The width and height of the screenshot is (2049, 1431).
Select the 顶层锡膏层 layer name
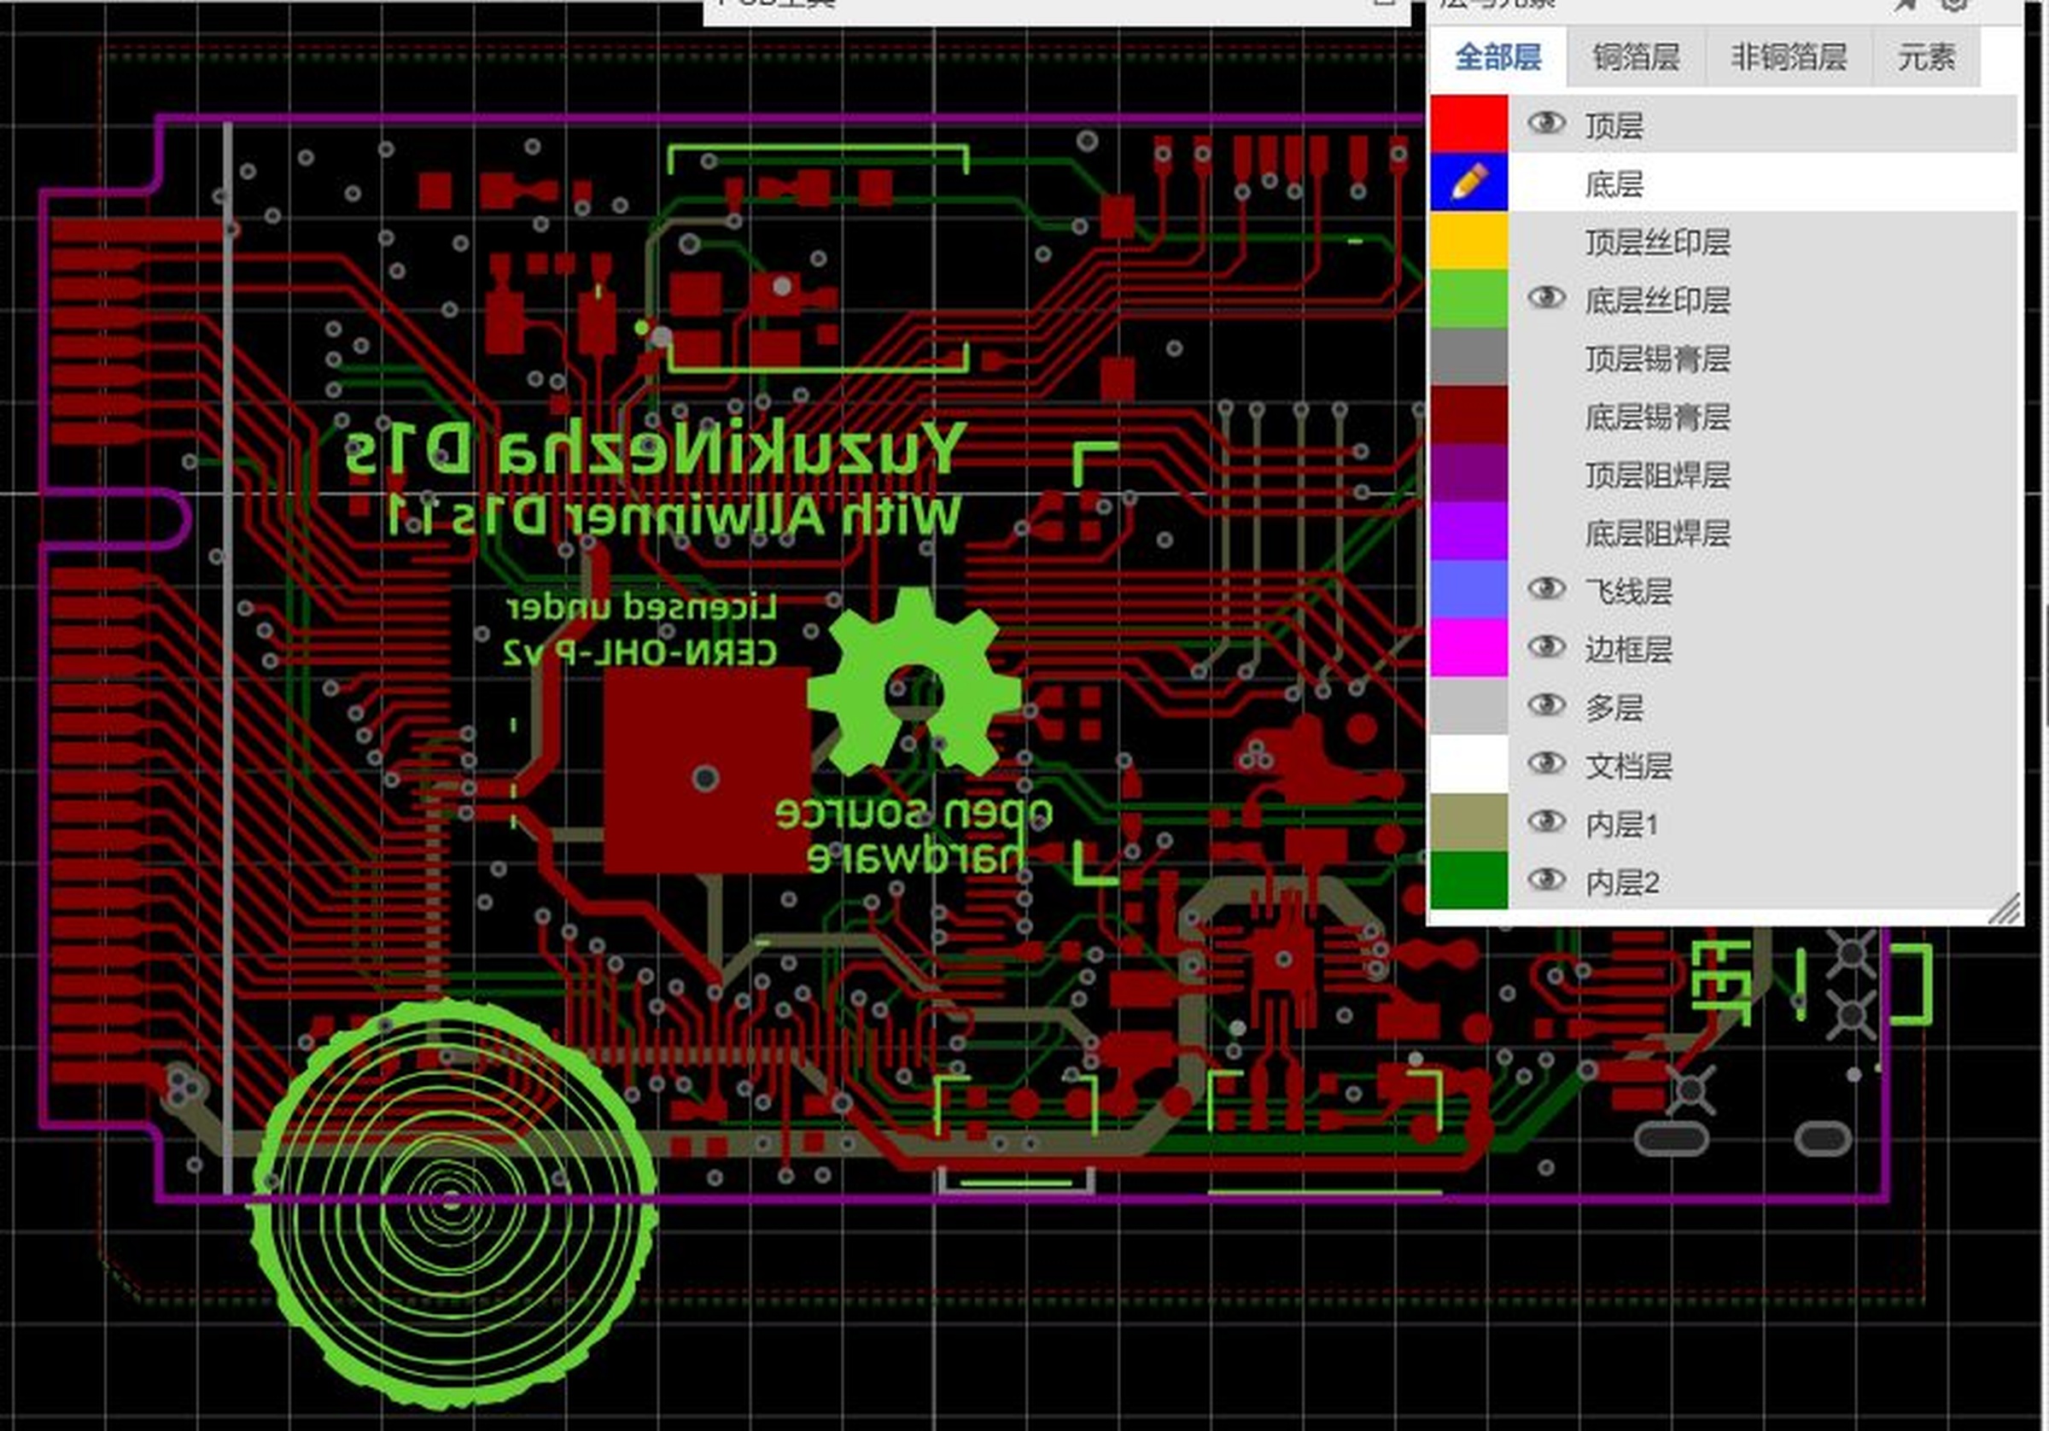point(1657,358)
